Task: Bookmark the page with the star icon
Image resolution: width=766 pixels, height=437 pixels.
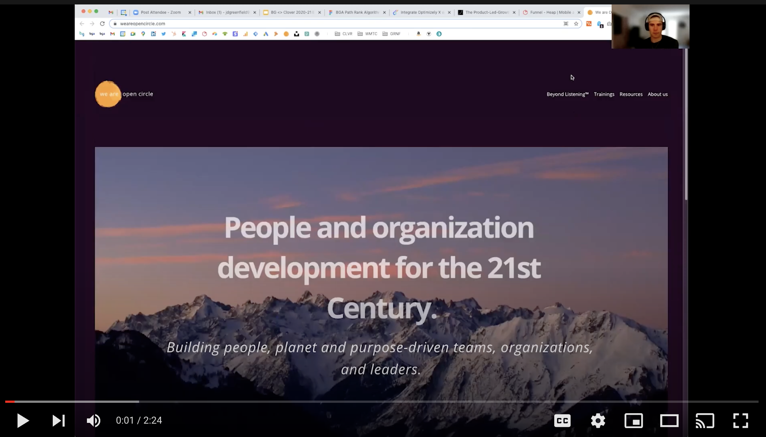Action: (576, 24)
